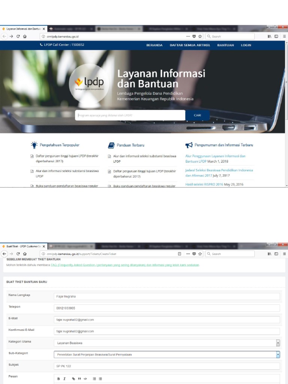Image resolution: width=288 pixels, height=384 pixels.
Task: Insert a link in the Pesan editor
Action: point(73,379)
